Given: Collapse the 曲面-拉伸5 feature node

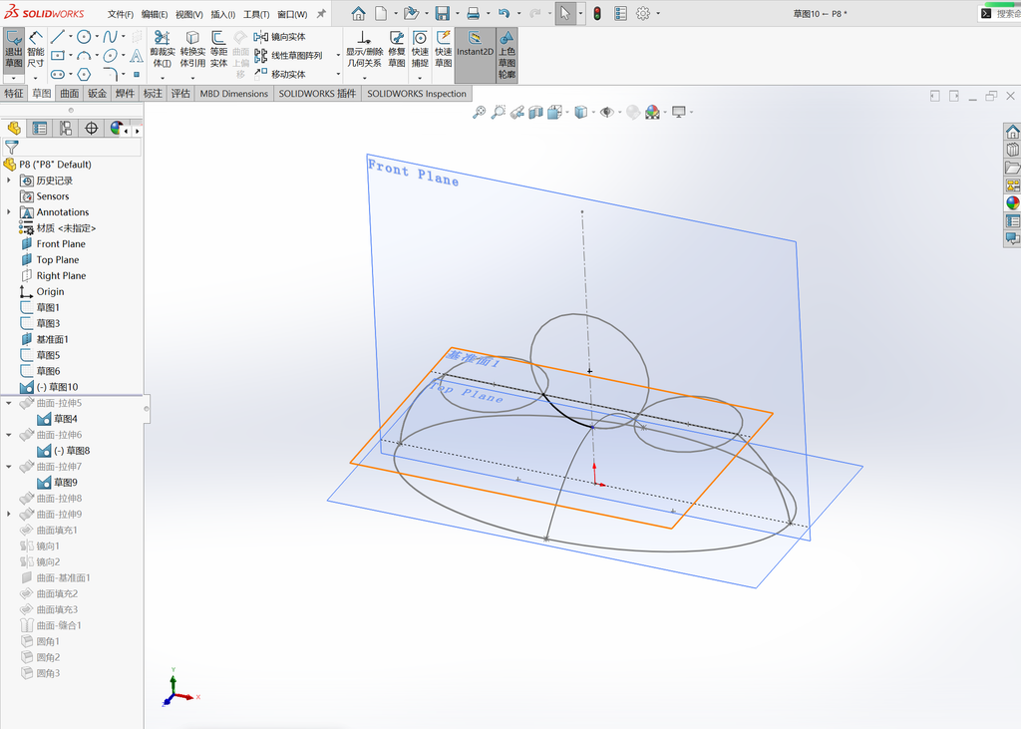Looking at the screenshot, I should pos(8,403).
